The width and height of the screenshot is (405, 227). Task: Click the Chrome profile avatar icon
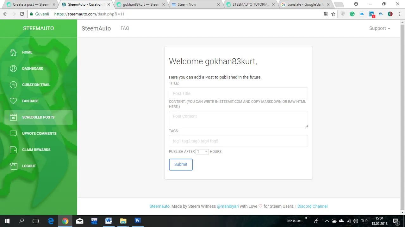tap(356, 4)
